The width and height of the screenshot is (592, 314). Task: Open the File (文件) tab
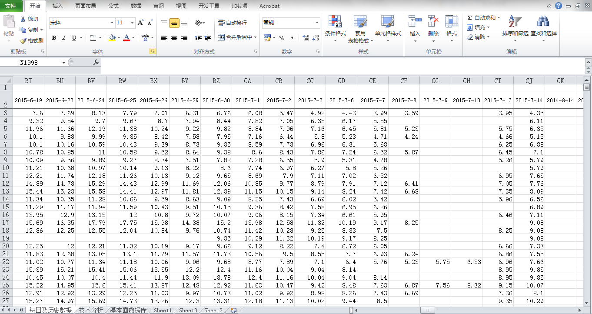[x=10, y=6]
